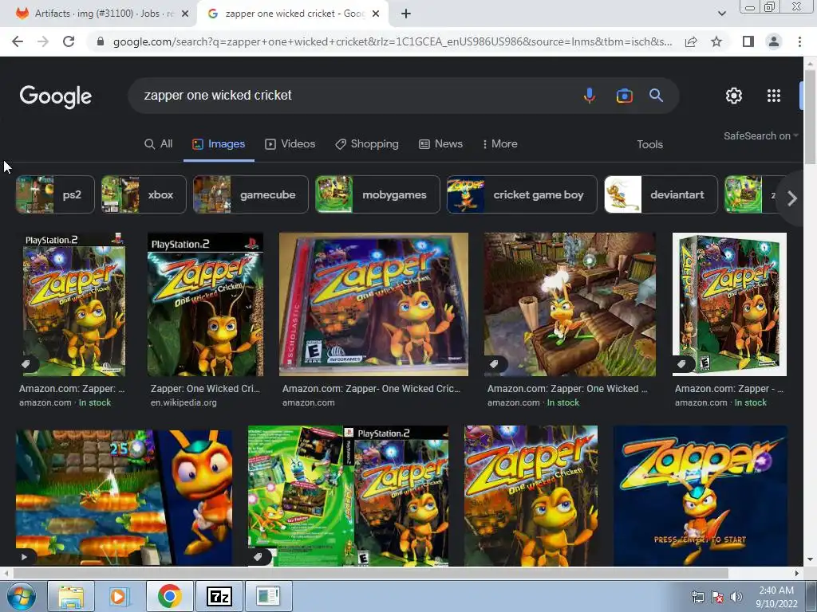817x612 pixels.
Task: Switch to the All results tab
Action: coord(159,144)
